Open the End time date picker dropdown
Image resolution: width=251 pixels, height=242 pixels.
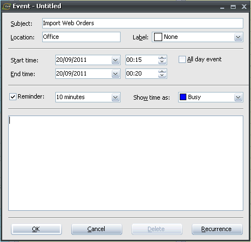(x=116, y=74)
